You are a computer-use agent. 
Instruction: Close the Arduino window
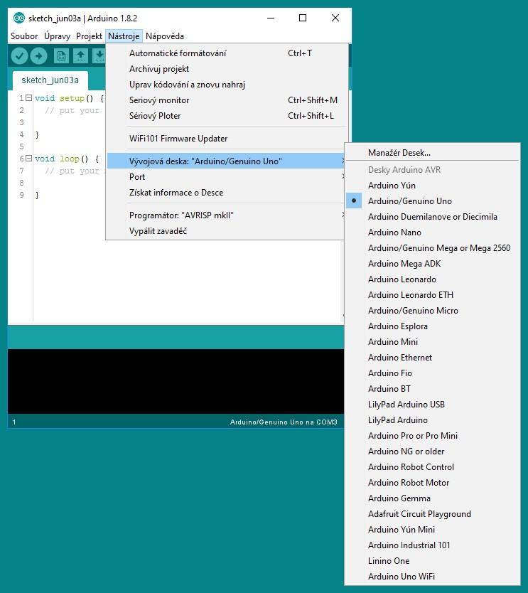point(335,18)
